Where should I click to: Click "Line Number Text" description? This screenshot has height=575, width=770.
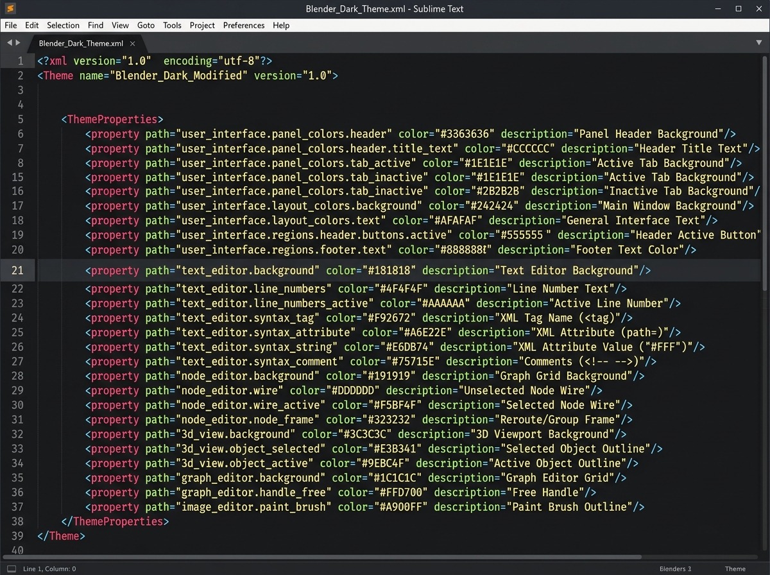(x=561, y=289)
